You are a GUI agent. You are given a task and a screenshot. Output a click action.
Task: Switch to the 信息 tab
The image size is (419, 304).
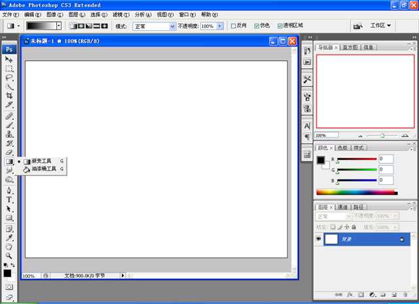[x=368, y=48]
